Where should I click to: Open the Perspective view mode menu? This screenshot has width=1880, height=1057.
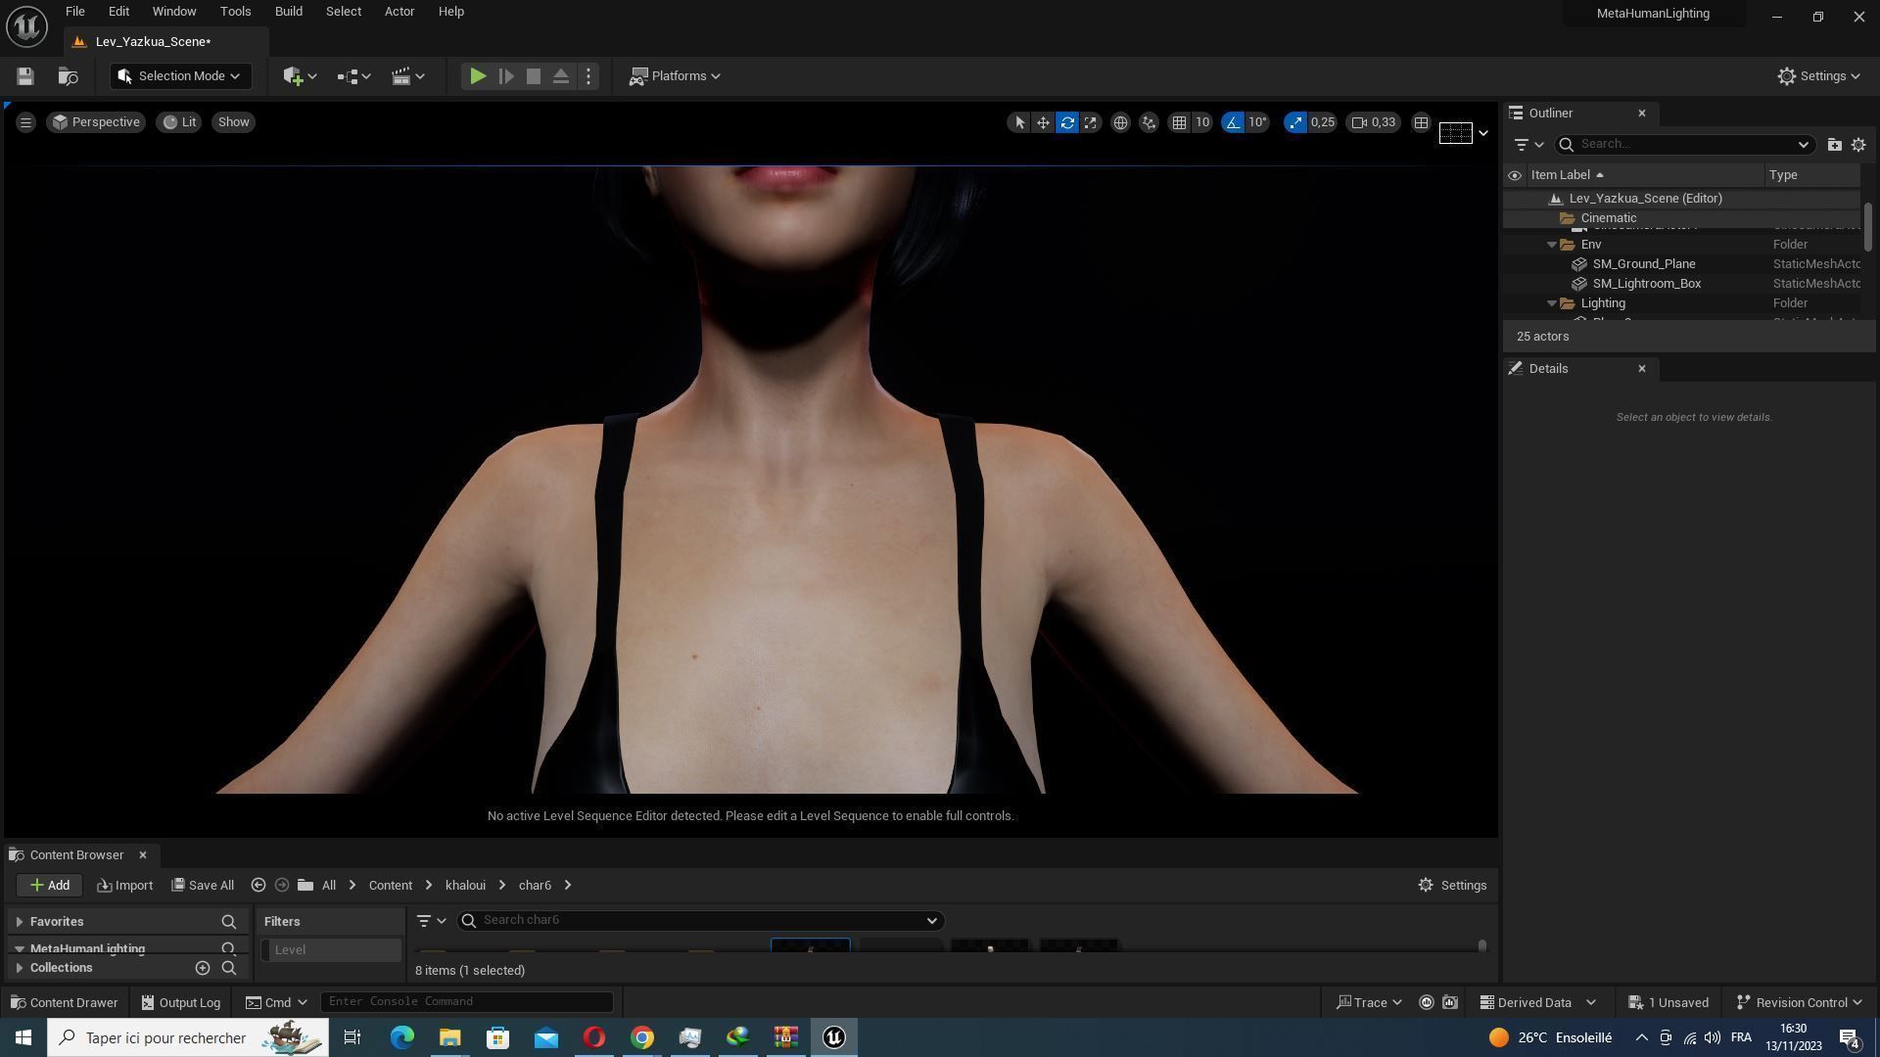tap(96, 122)
